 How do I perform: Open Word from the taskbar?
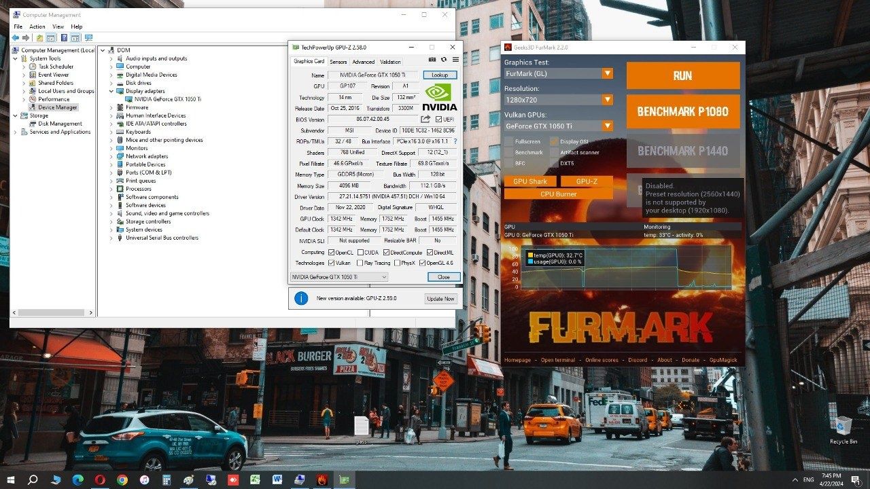pyautogui.click(x=277, y=479)
